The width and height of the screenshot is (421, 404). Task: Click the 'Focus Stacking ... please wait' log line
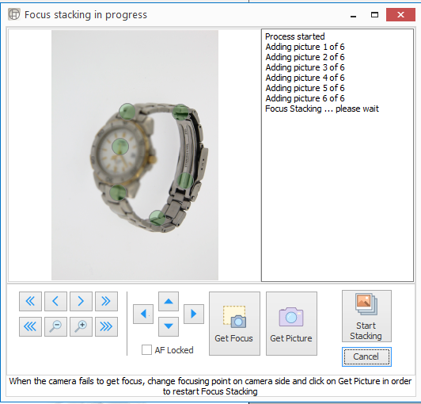pyautogui.click(x=322, y=109)
